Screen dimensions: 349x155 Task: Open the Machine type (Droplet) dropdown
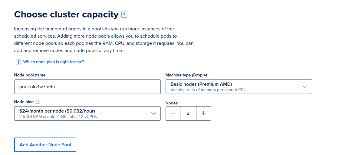click(239, 87)
